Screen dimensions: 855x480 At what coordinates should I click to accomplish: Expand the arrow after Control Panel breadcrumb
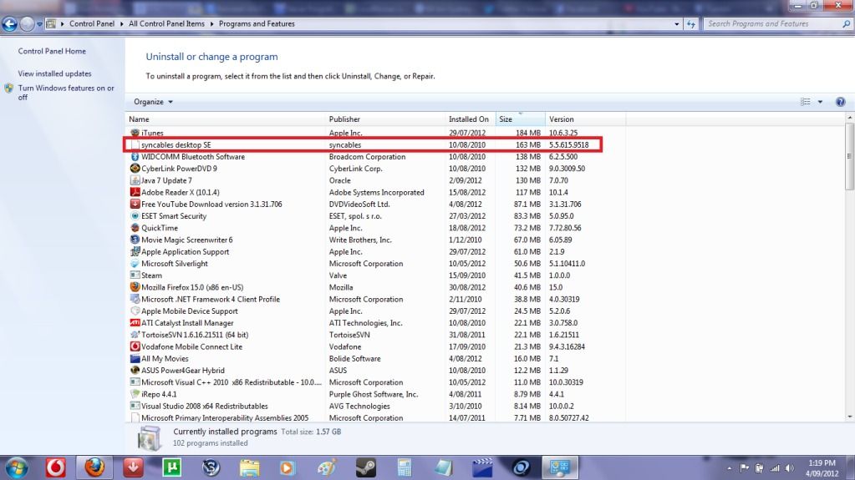pos(121,24)
